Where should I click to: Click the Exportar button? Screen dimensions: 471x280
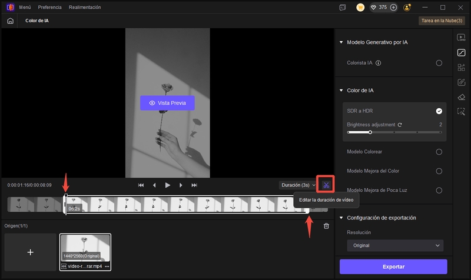(x=393, y=266)
